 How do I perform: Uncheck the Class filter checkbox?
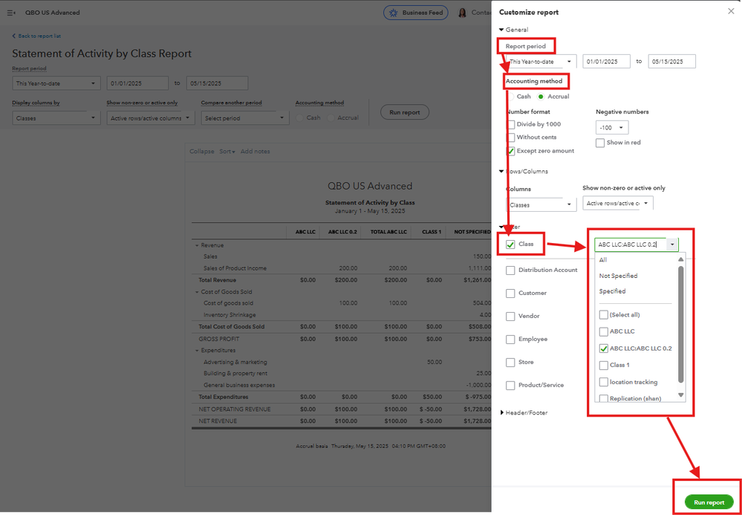(x=510, y=244)
